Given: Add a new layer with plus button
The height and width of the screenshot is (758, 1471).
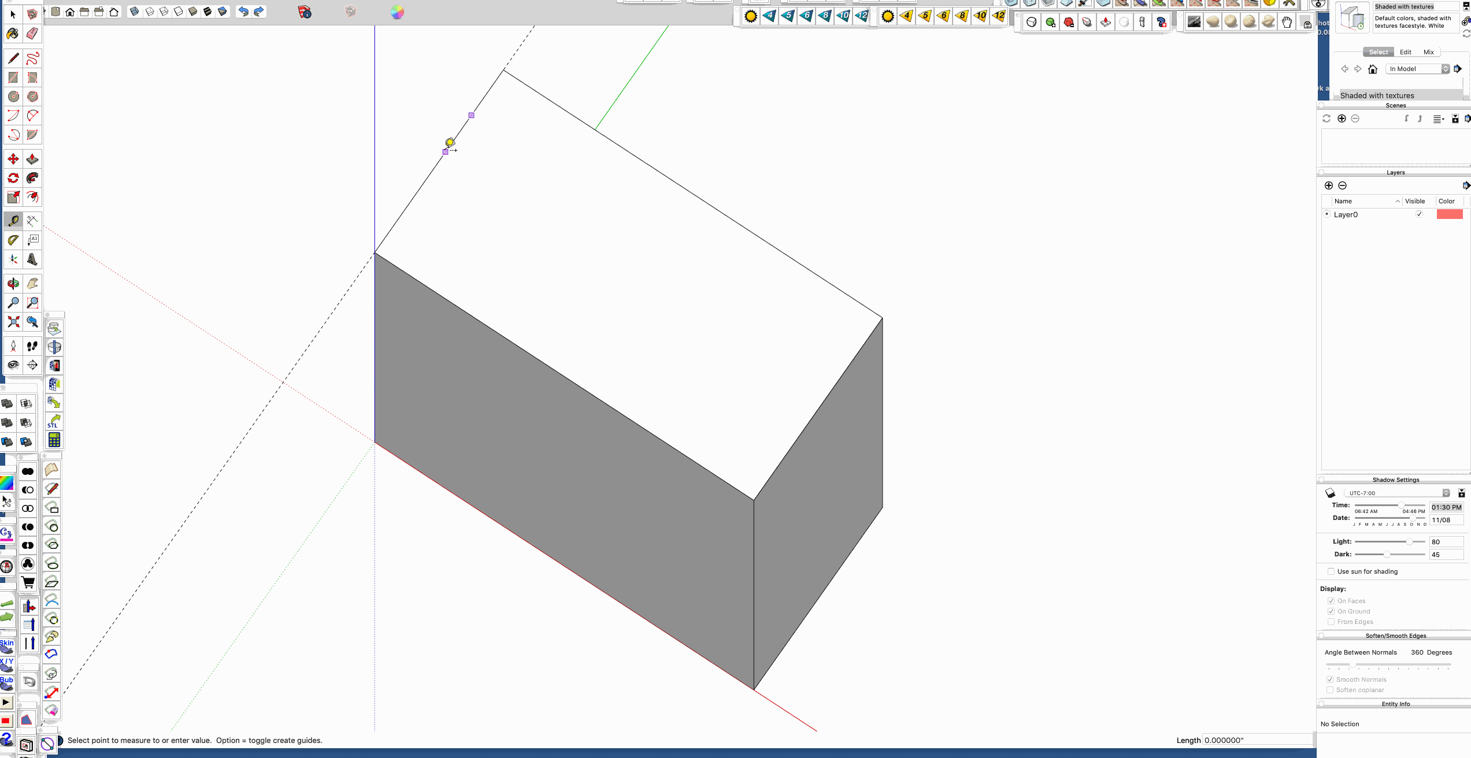Looking at the screenshot, I should tap(1328, 185).
